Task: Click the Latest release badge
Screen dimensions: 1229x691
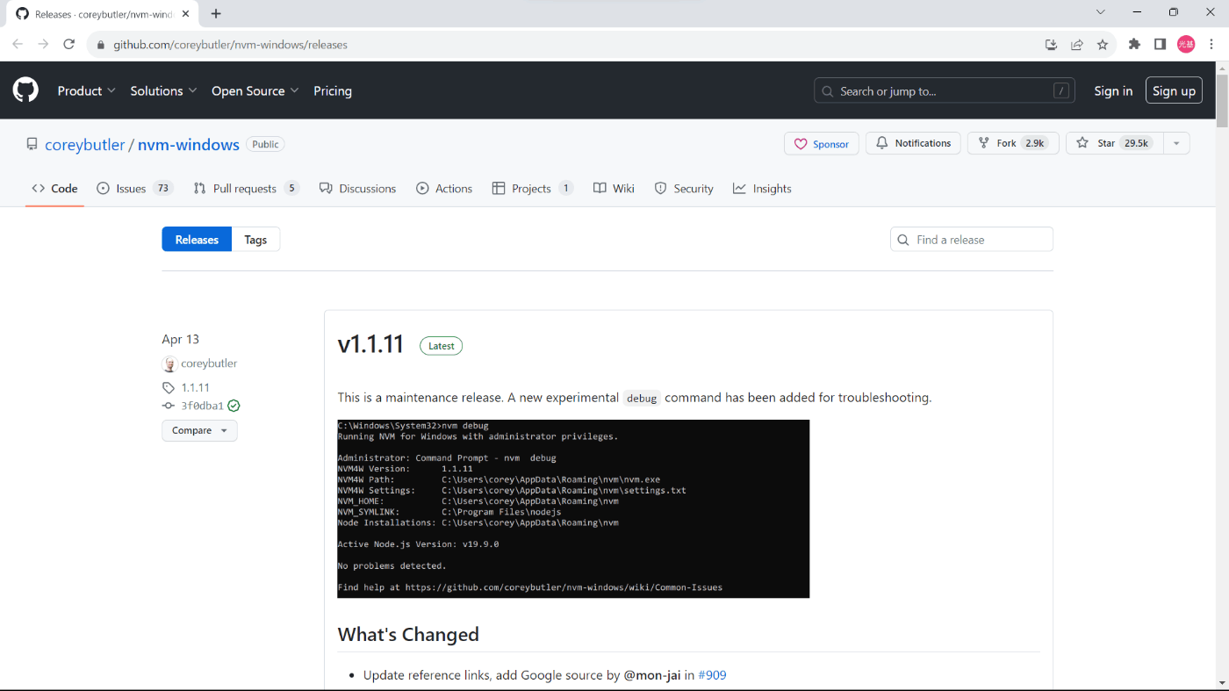Action: tap(441, 346)
